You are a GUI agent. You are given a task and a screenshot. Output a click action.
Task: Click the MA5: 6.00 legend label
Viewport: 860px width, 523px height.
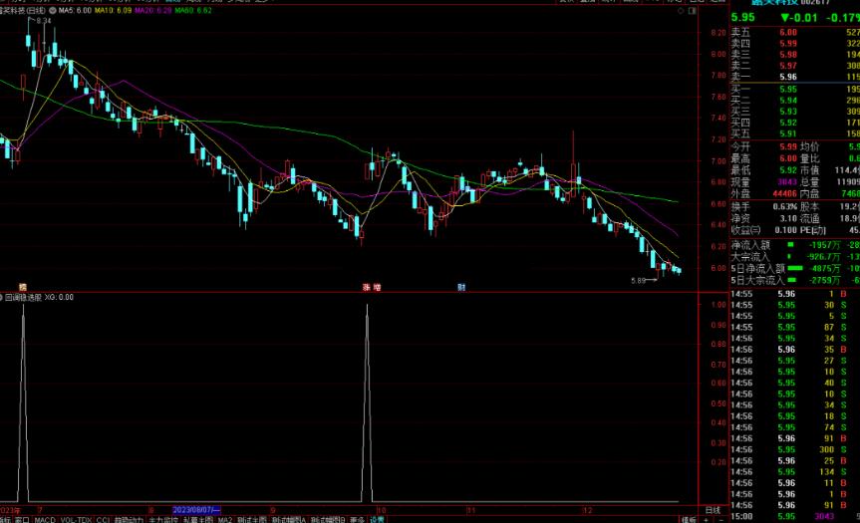coord(75,10)
